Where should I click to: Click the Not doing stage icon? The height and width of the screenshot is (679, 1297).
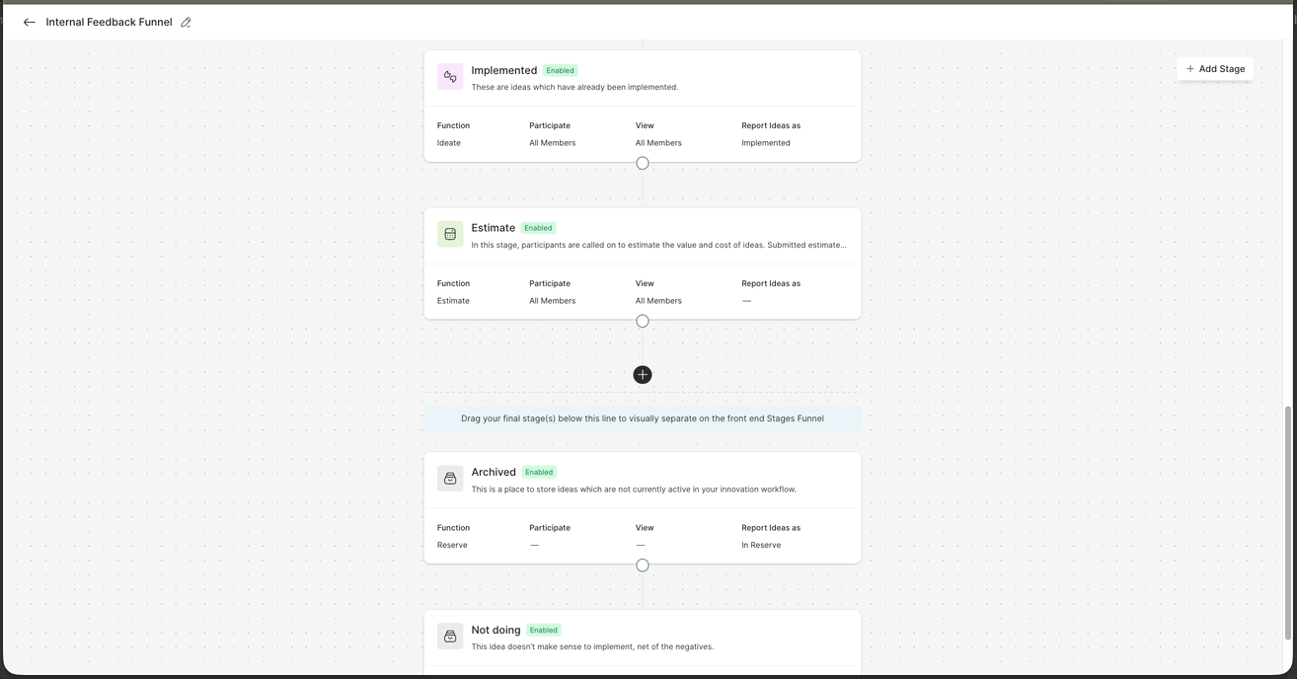pos(450,637)
